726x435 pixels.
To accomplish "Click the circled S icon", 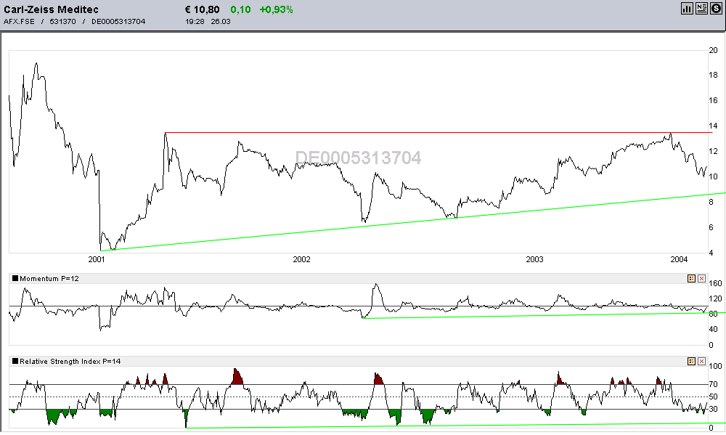I will coord(717,8).
